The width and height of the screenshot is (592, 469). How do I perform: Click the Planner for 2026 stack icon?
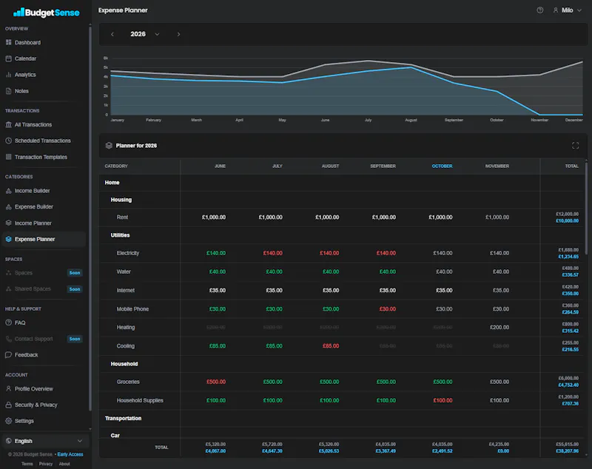coord(109,146)
